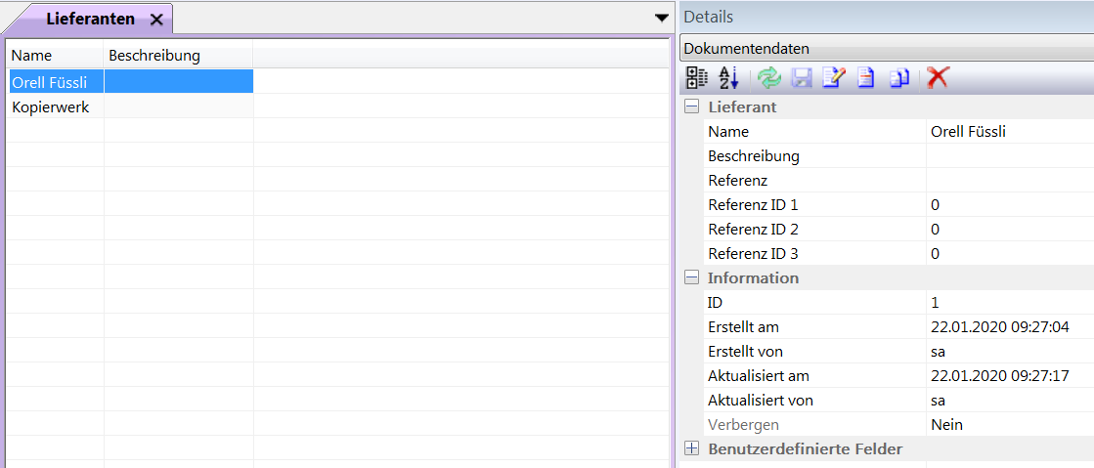Click the copy documents icon
The image size is (1094, 468).
[899, 78]
